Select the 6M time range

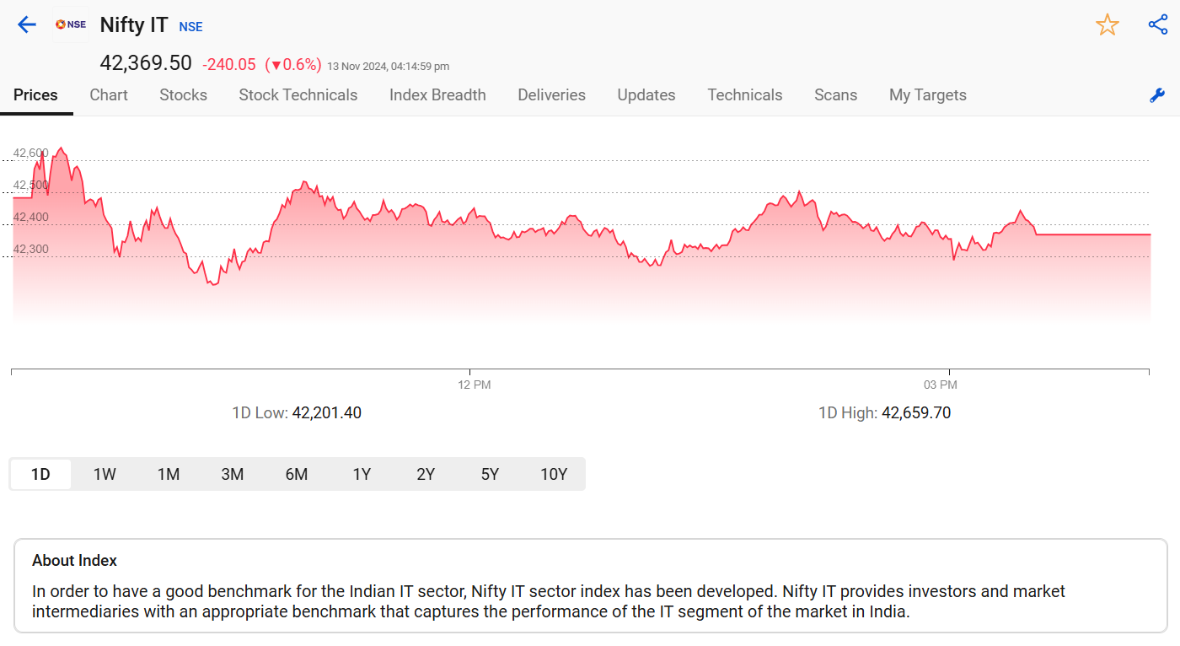297,474
